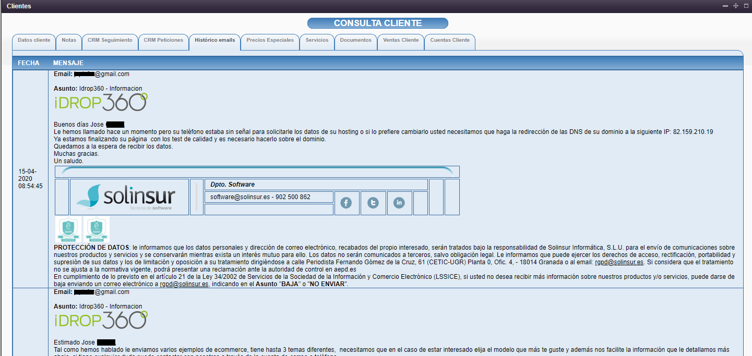Click the left RGPD badge image
The width and height of the screenshot is (752, 356).
pos(67,229)
